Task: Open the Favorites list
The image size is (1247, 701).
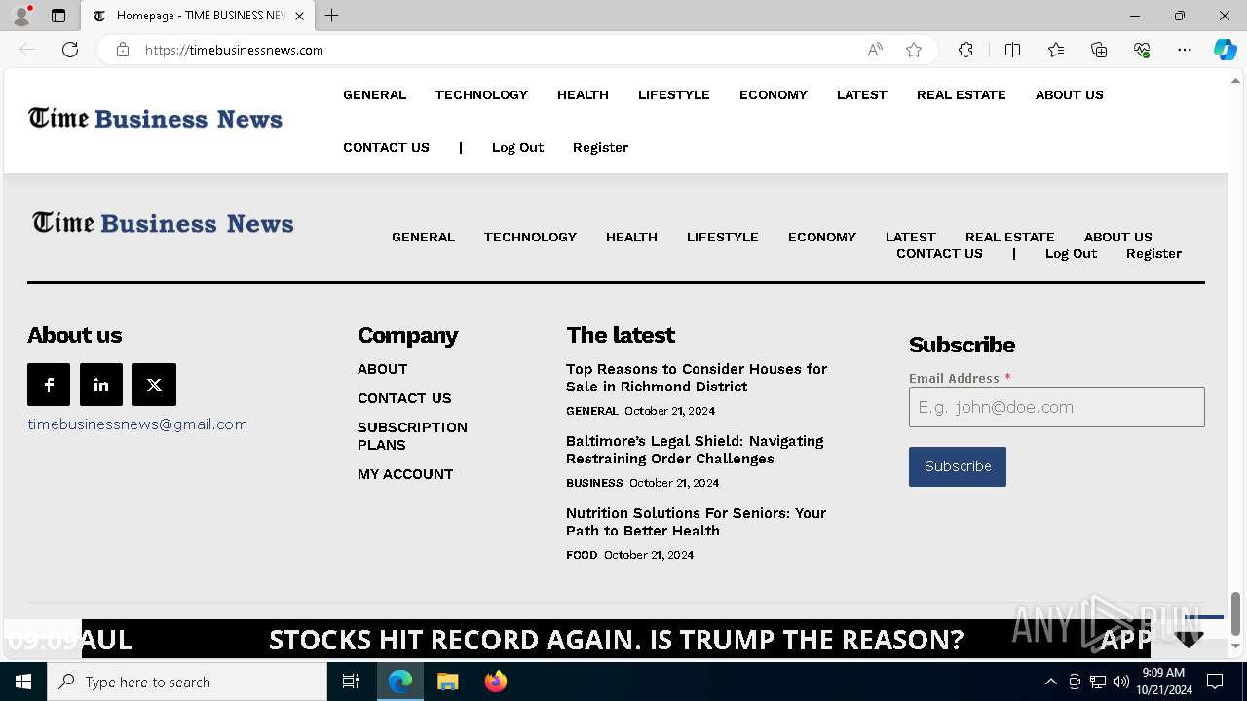Action: (x=1056, y=50)
